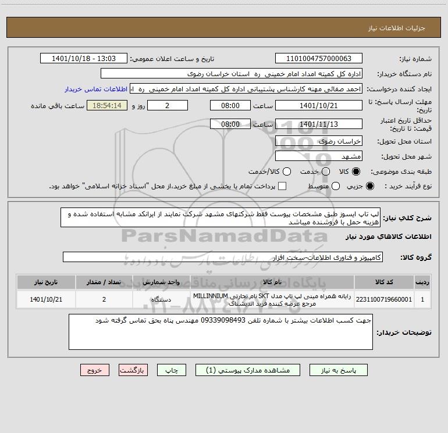448x433 pixels.
Task: Select the کالا radio button
Action: (x=355, y=171)
